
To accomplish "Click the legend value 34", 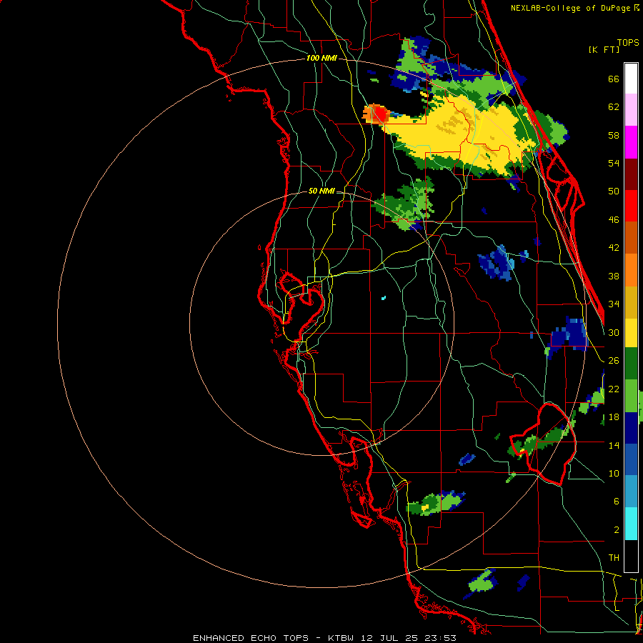I will click(x=614, y=304).
